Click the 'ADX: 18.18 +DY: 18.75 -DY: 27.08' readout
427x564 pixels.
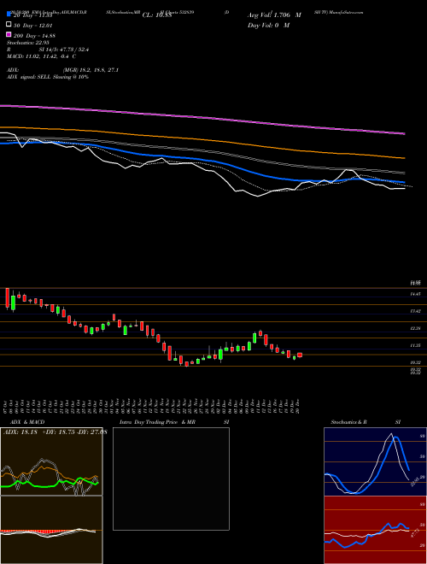tap(55, 432)
